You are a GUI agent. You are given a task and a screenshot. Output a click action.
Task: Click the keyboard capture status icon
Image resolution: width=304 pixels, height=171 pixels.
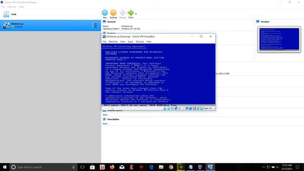tap(201, 108)
